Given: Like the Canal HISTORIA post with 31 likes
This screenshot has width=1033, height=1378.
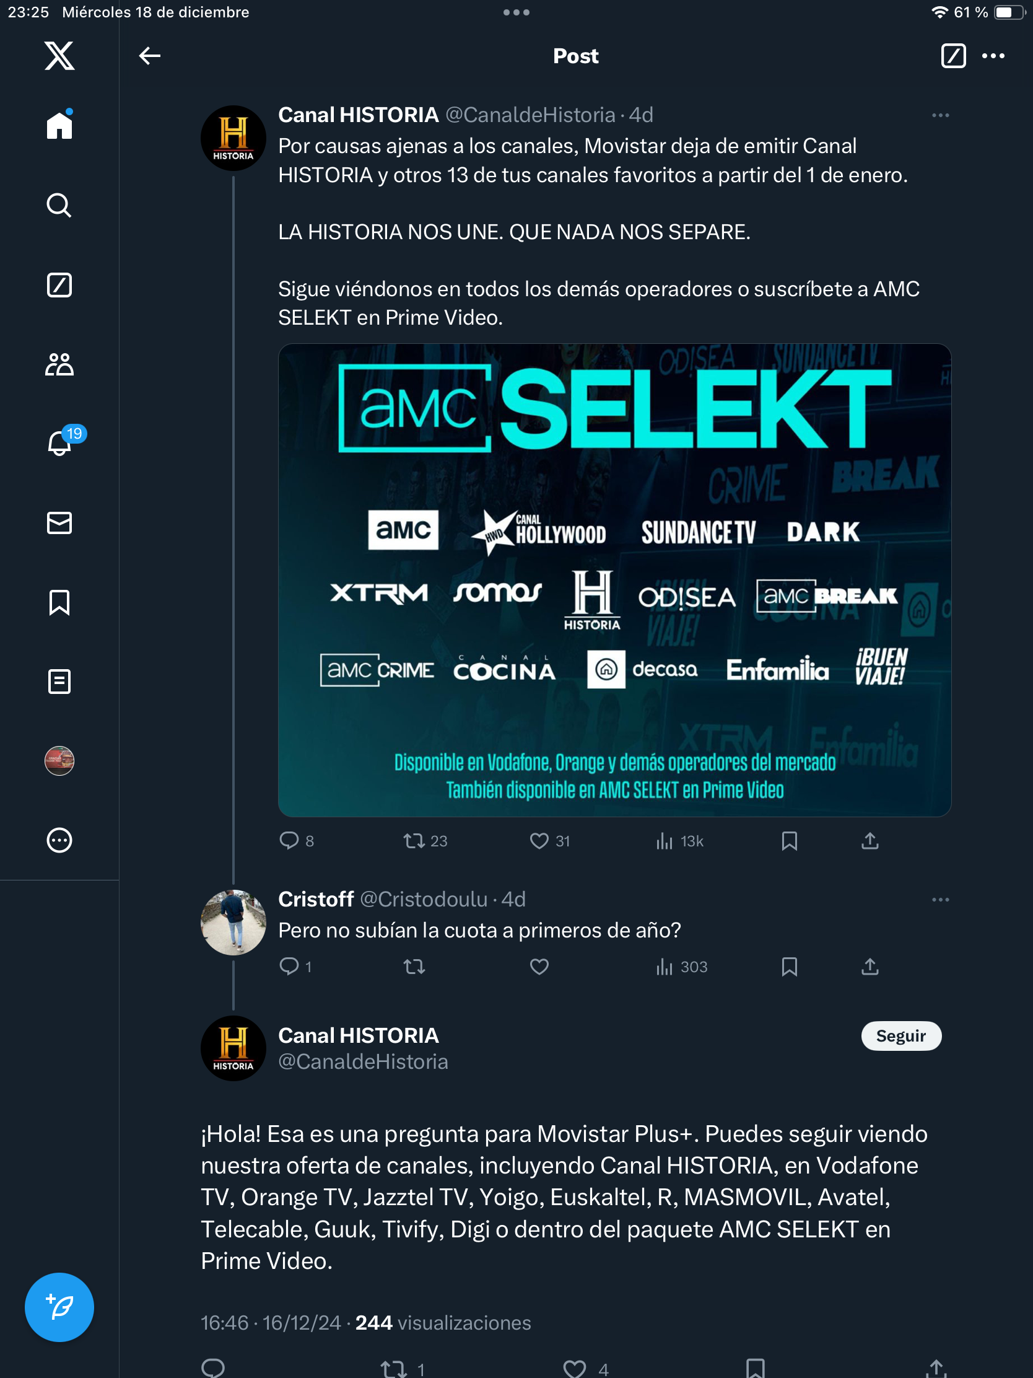Looking at the screenshot, I should [539, 841].
